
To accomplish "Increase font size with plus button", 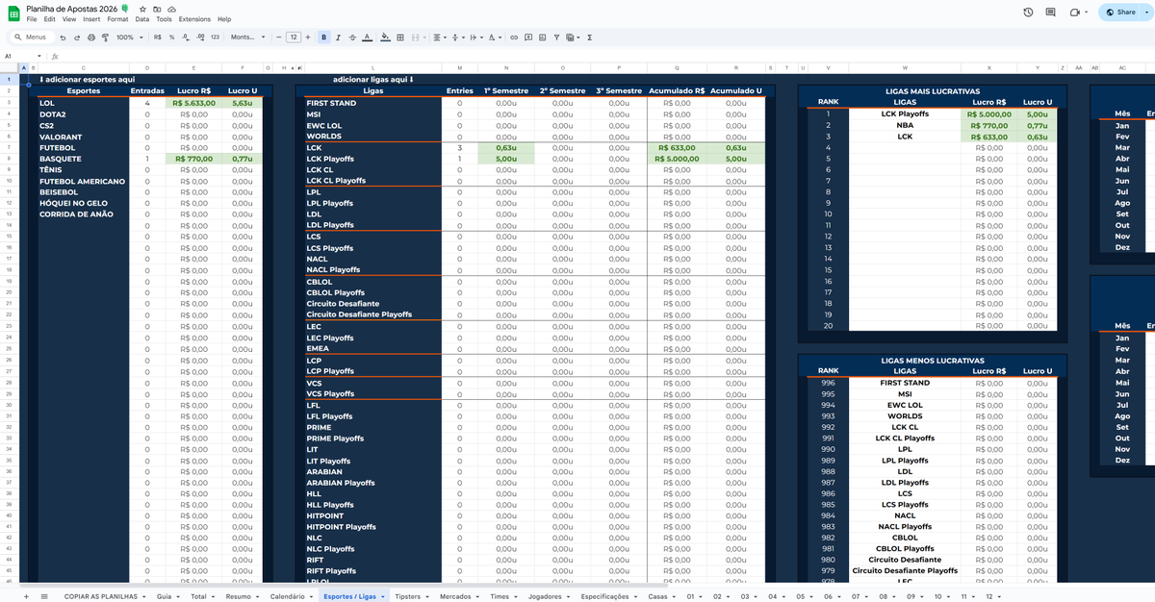I will tap(308, 38).
